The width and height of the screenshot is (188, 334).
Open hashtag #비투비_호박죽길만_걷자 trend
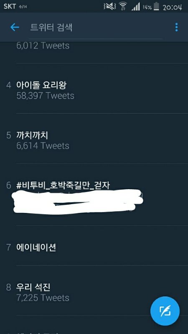click(94, 195)
